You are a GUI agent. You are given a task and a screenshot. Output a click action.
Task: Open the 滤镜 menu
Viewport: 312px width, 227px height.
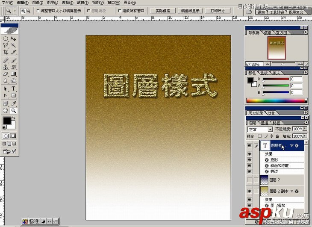pyautogui.click(x=82, y=3)
